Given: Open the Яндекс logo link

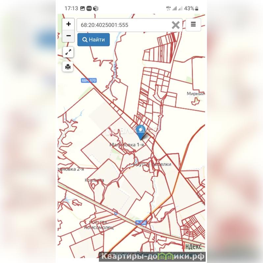Looking at the screenshot, I should pos(193,246).
